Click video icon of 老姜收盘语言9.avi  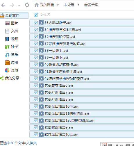41,127
